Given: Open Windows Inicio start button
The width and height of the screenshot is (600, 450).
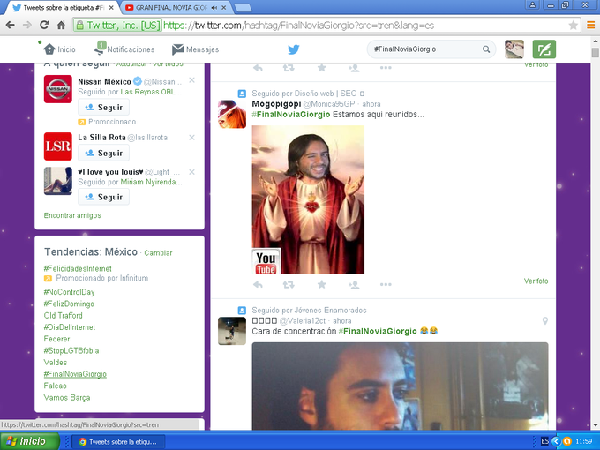Looking at the screenshot, I should click(30, 441).
